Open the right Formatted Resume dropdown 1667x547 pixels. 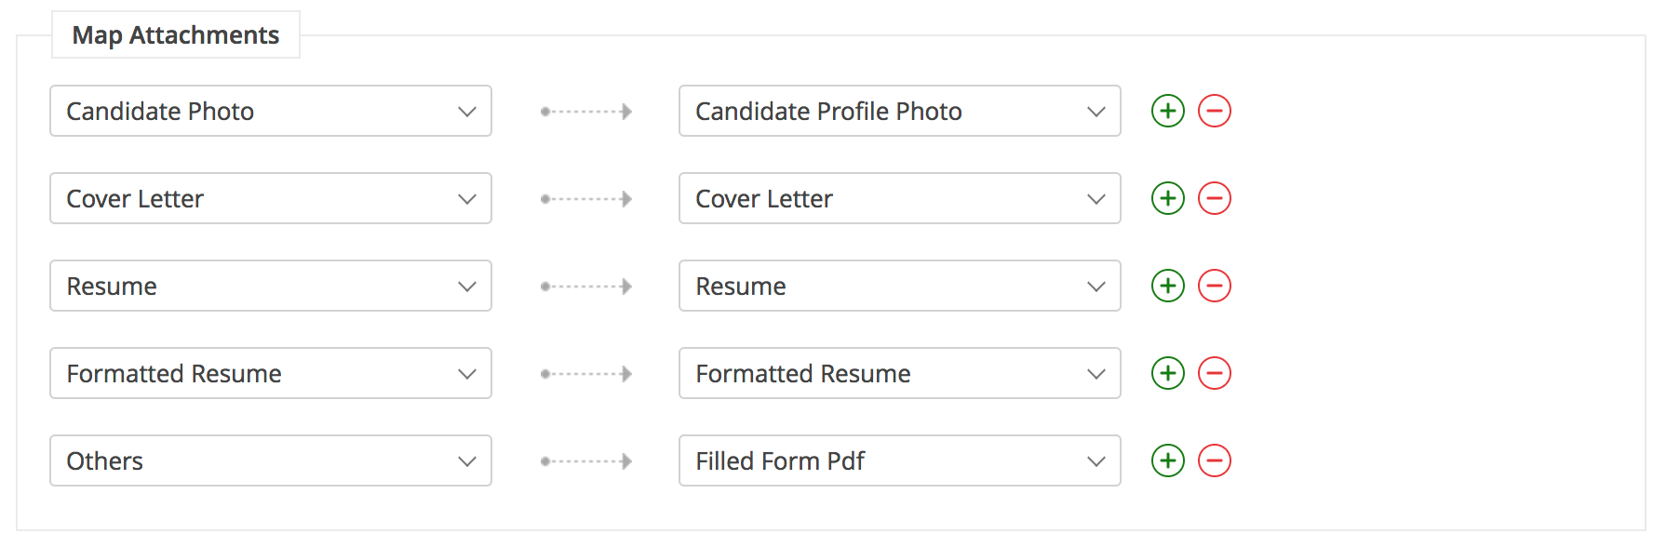(899, 373)
